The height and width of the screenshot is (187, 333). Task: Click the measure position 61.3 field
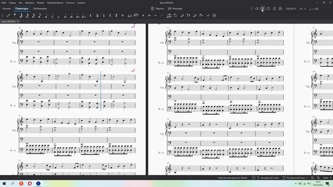point(303,9)
